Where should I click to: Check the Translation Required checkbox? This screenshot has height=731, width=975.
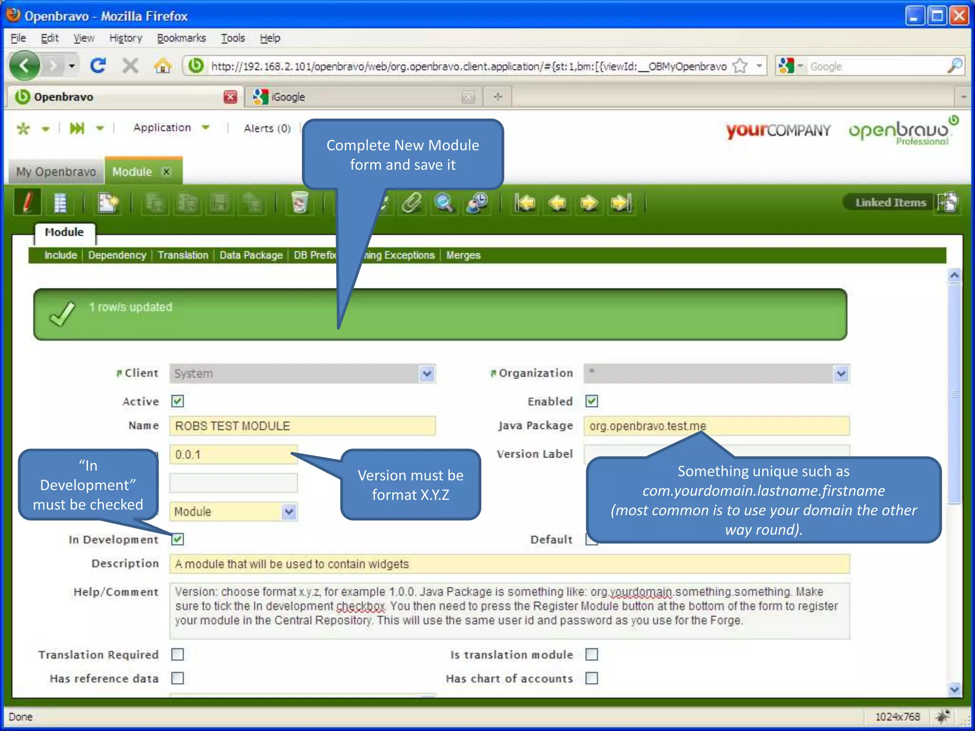click(178, 654)
